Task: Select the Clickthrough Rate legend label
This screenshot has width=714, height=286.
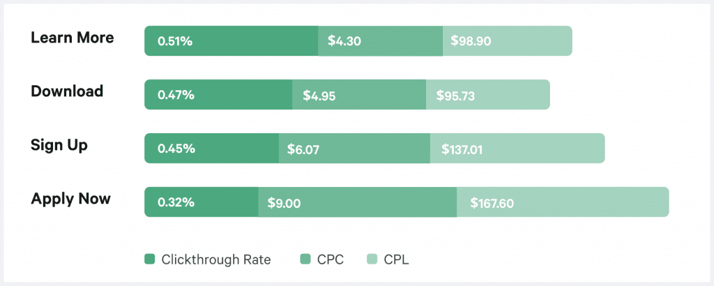Action: (215, 260)
